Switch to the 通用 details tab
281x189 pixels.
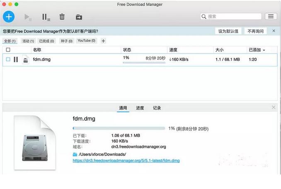tap(123, 108)
